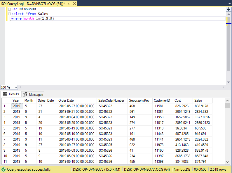The width and height of the screenshot is (232, 173).
Task: Click DESKTOP-DVN8Q7L (15.0 RTM) status entry
Action: pyautogui.click(x=97, y=169)
